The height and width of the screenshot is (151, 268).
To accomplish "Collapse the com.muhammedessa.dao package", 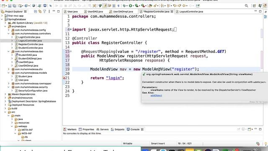I will (8, 51).
